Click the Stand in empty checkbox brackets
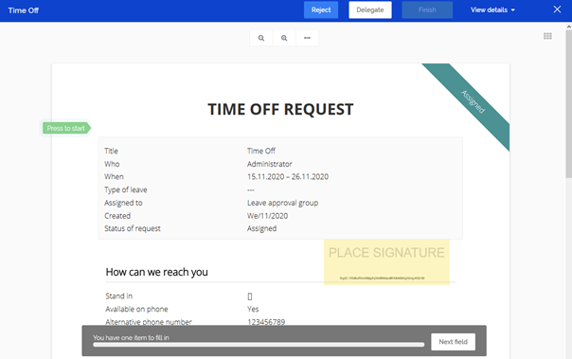This screenshot has width=572, height=359. coord(250,296)
